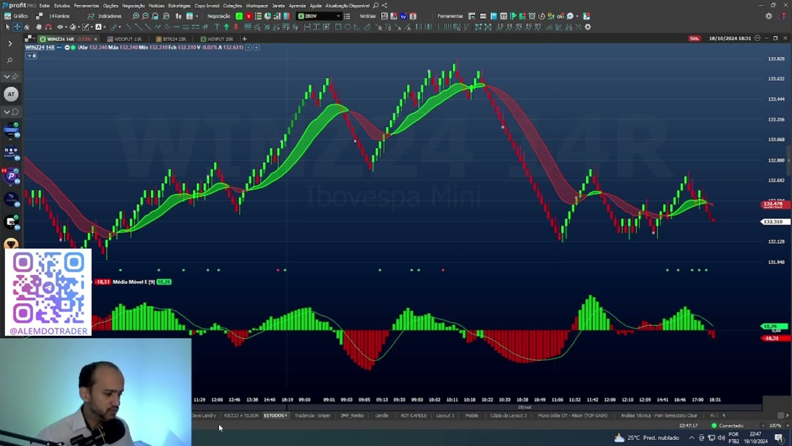Switch to the BITK24 25R chart tab
The width and height of the screenshot is (792, 446).
tap(174, 38)
